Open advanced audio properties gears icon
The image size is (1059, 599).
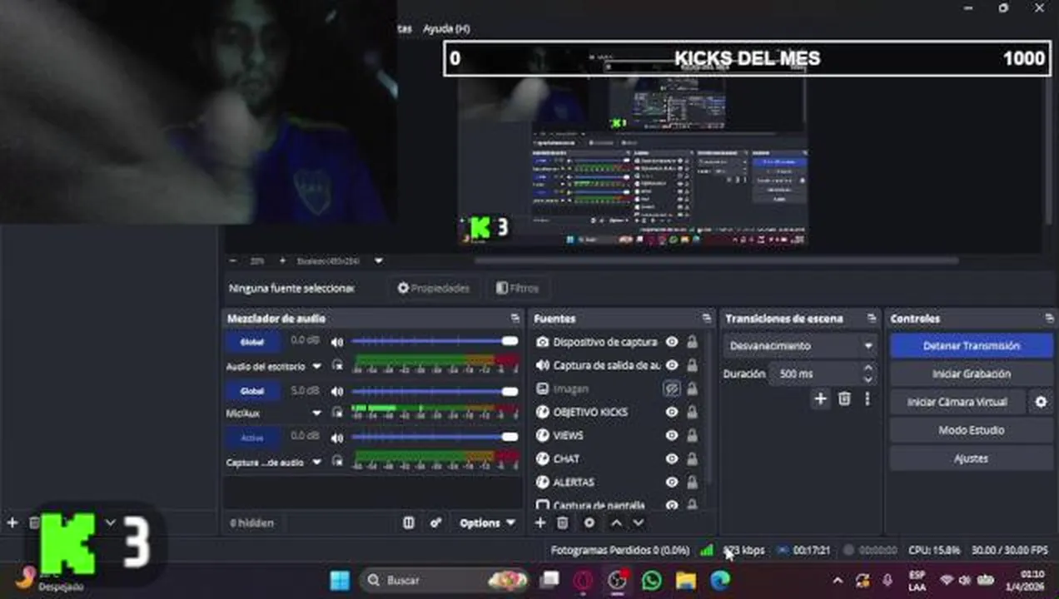(435, 522)
